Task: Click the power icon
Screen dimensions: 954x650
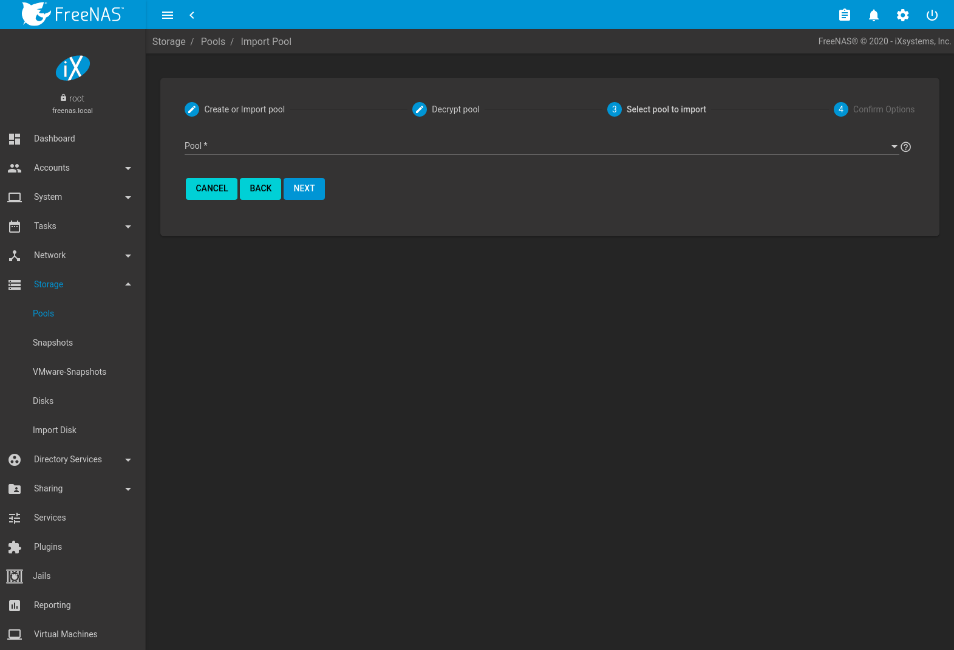Action: (x=932, y=15)
